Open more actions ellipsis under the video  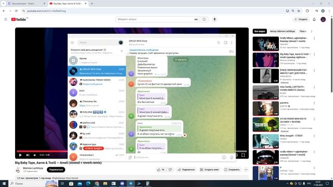click(246, 170)
